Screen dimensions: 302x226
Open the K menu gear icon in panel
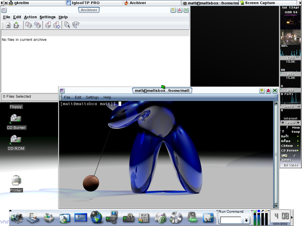click(17, 217)
